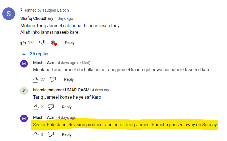Click the creator heart badge icon
This screenshot has height=141, width=227.
tap(54, 43)
